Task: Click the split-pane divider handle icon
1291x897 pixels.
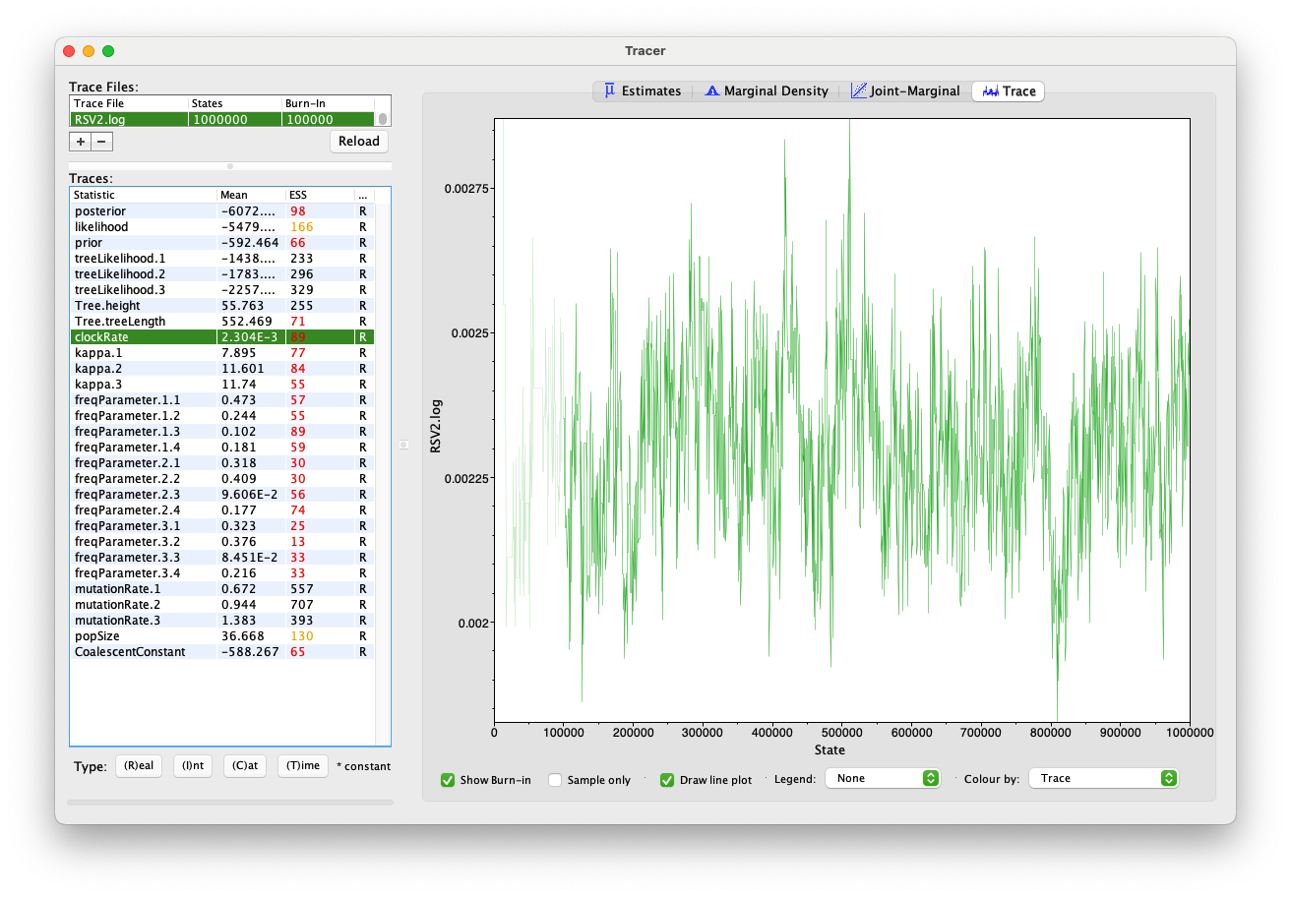Action: 403,445
